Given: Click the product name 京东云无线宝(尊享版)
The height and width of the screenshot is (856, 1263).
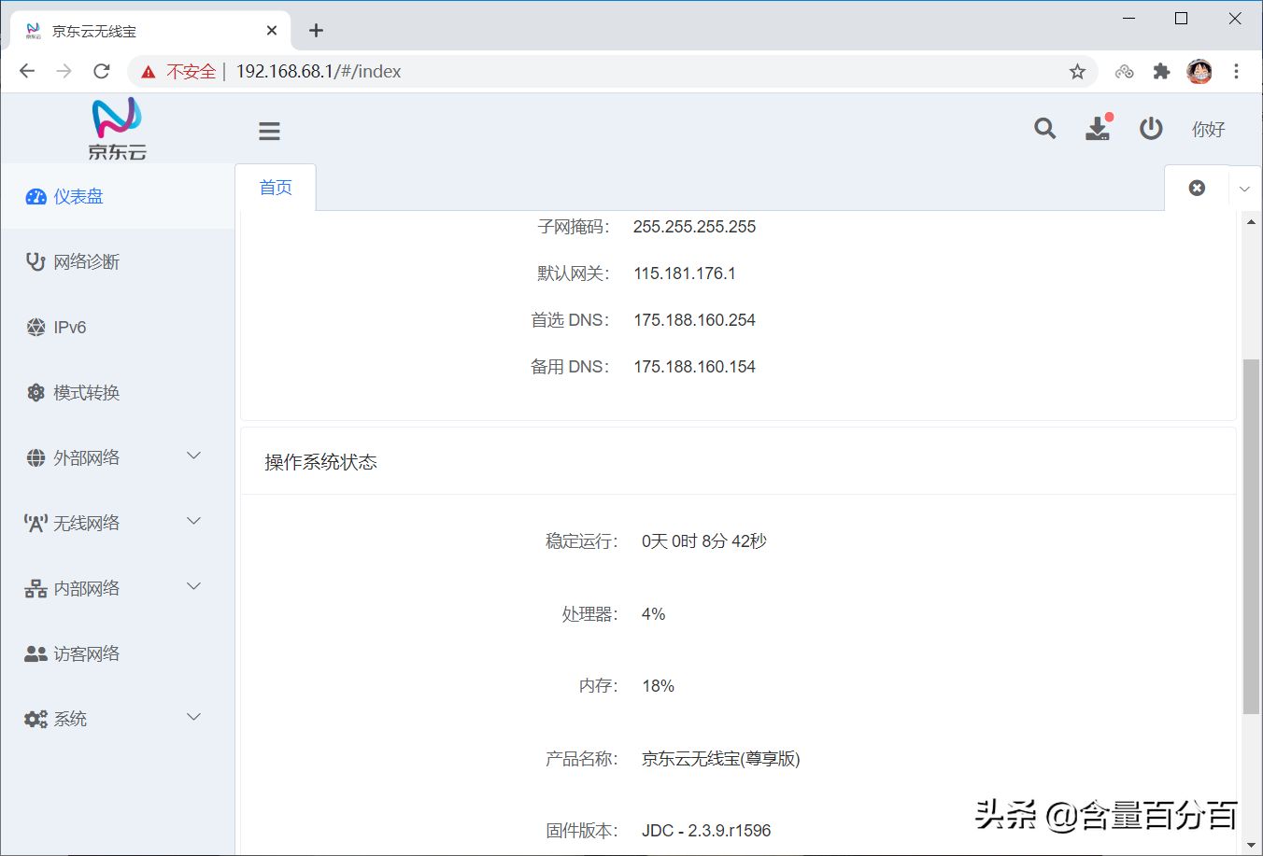Looking at the screenshot, I should (x=721, y=759).
